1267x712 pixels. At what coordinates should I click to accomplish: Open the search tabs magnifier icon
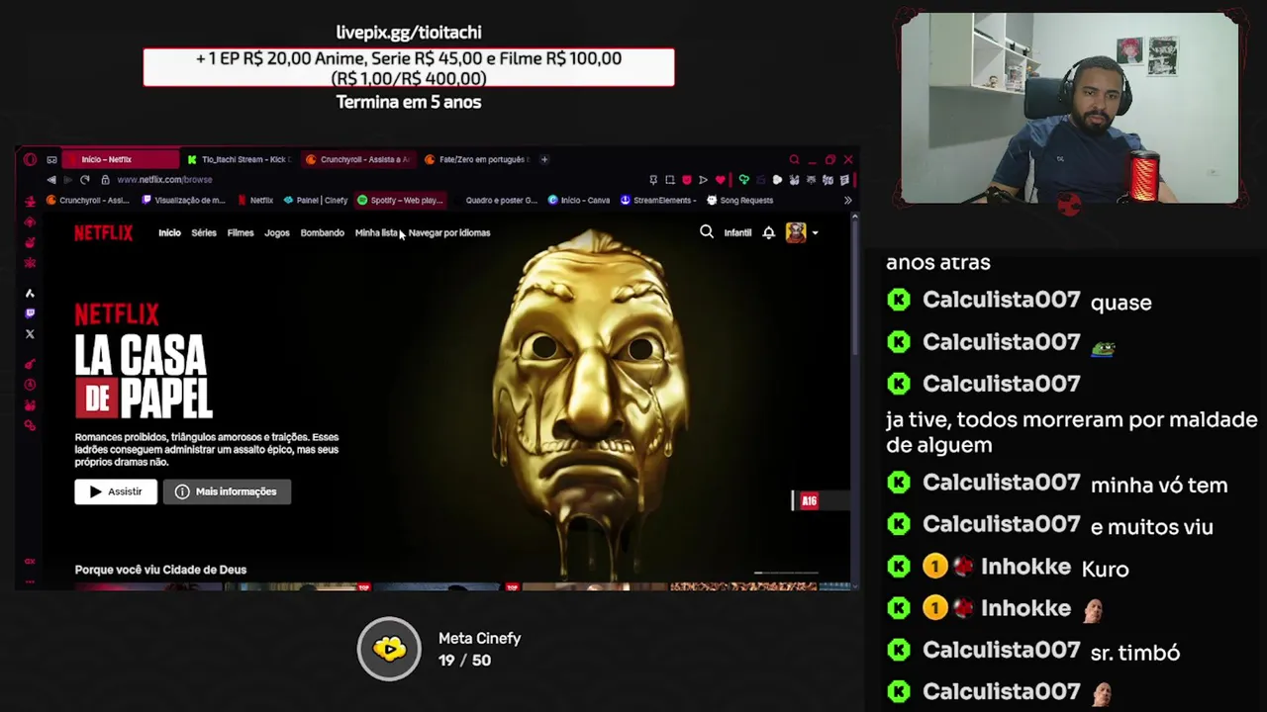pyautogui.click(x=794, y=159)
